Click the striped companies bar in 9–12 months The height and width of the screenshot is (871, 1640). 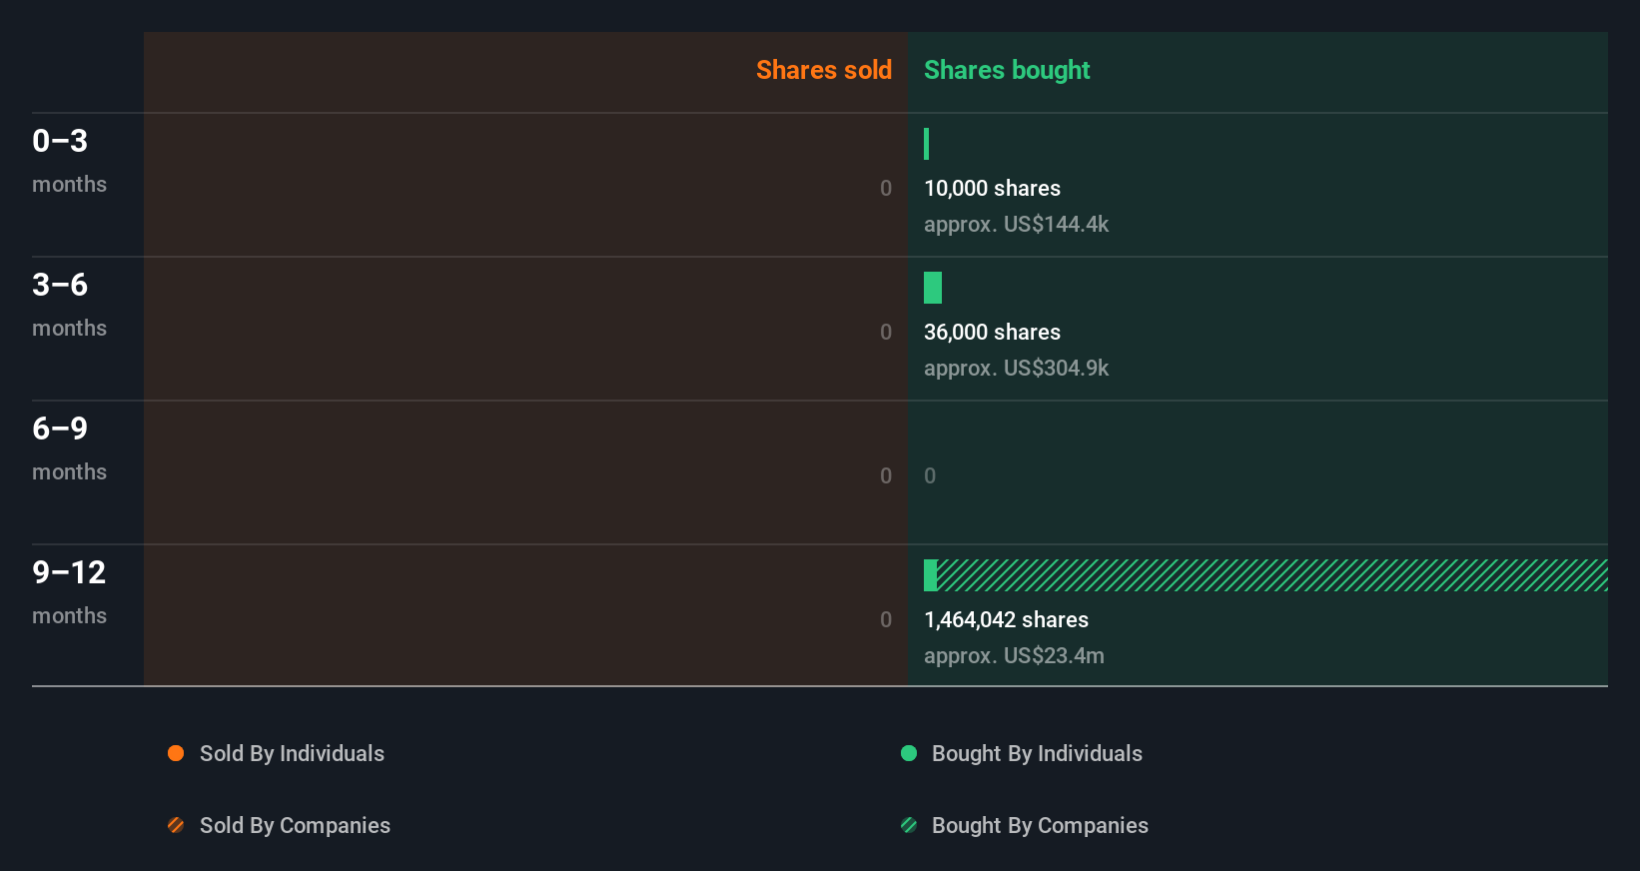(x=1272, y=575)
